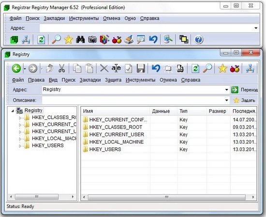This screenshot has width=266, height=217.
Task: Click the Переход go button
Action: click(244, 90)
